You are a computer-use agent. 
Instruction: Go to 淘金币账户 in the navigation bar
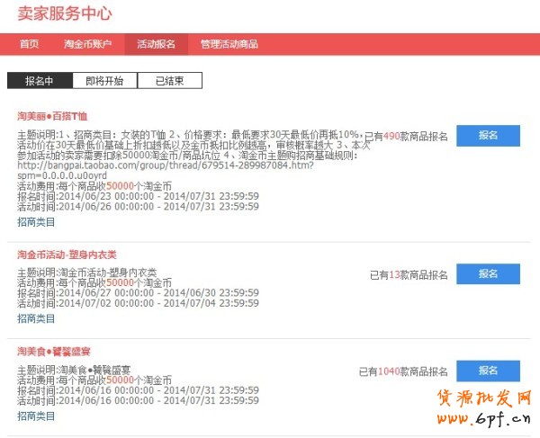87,44
